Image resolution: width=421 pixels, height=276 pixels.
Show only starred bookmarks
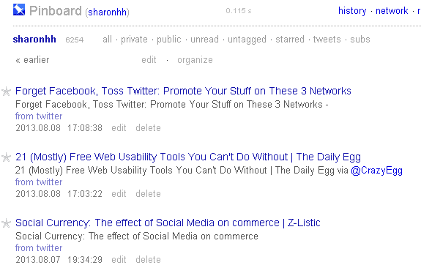[290, 40]
